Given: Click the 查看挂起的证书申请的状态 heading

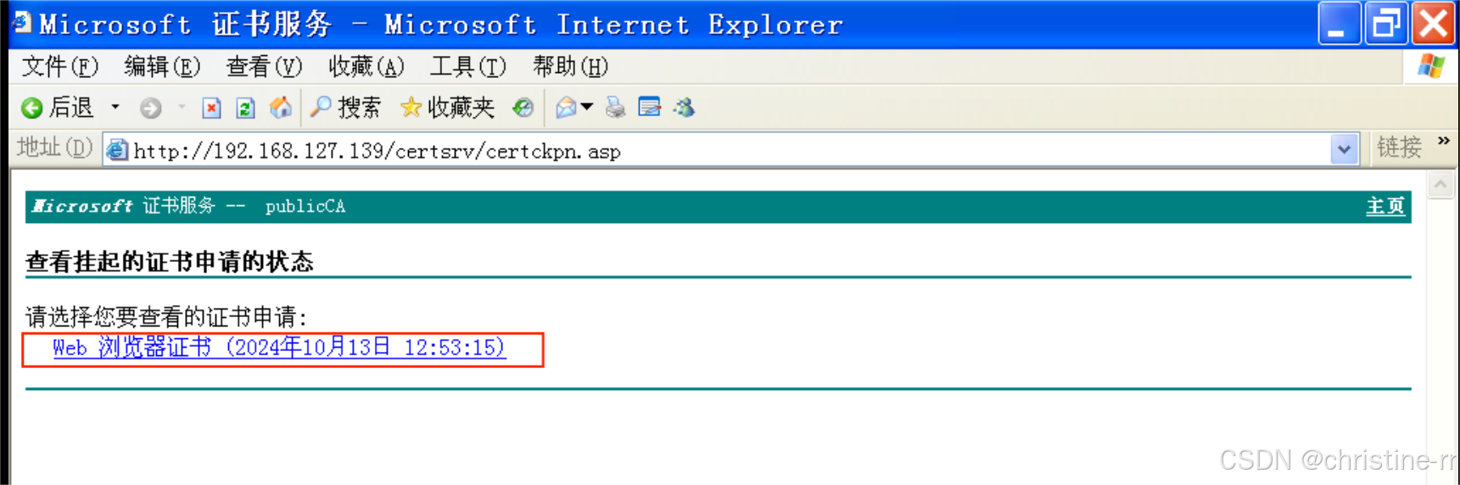Looking at the screenshot, I should [170, 261].
